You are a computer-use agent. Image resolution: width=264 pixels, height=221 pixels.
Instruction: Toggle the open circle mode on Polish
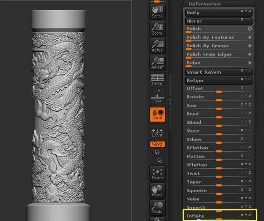tap(250, 29)
